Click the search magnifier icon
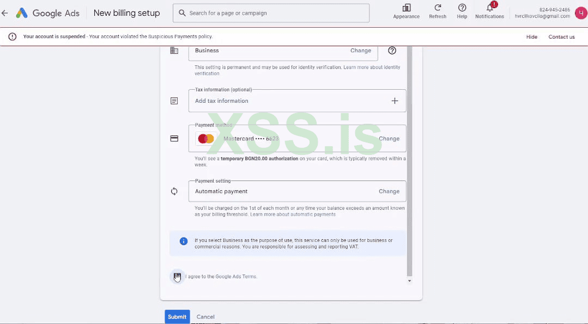The image size is (588, 324). pos(182,13)
